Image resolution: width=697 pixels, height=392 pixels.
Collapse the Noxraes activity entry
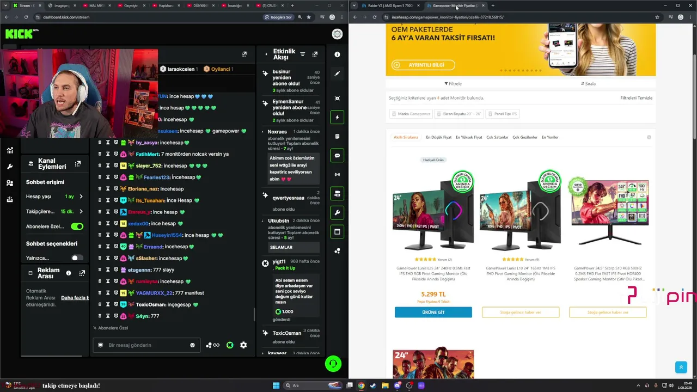click(x=262, y=132)
